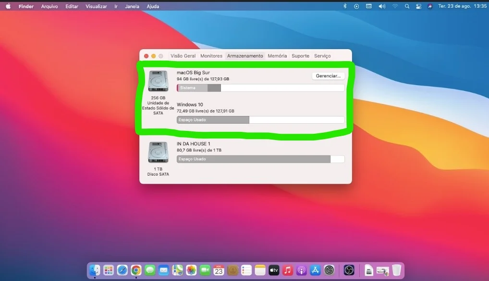Close the storage window with red button
Viewport: 489px width, 281px height.
point(146,56)
